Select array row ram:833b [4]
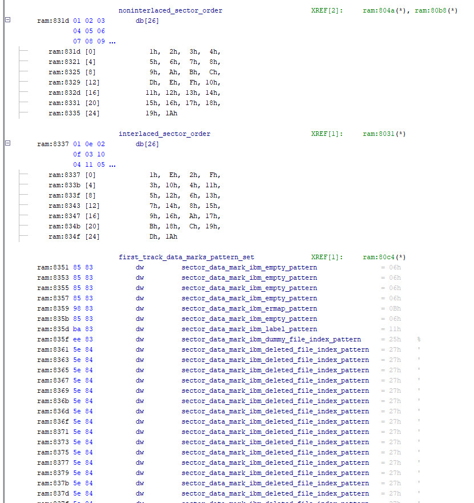474x503 pixels. click(x=134, y=185)
